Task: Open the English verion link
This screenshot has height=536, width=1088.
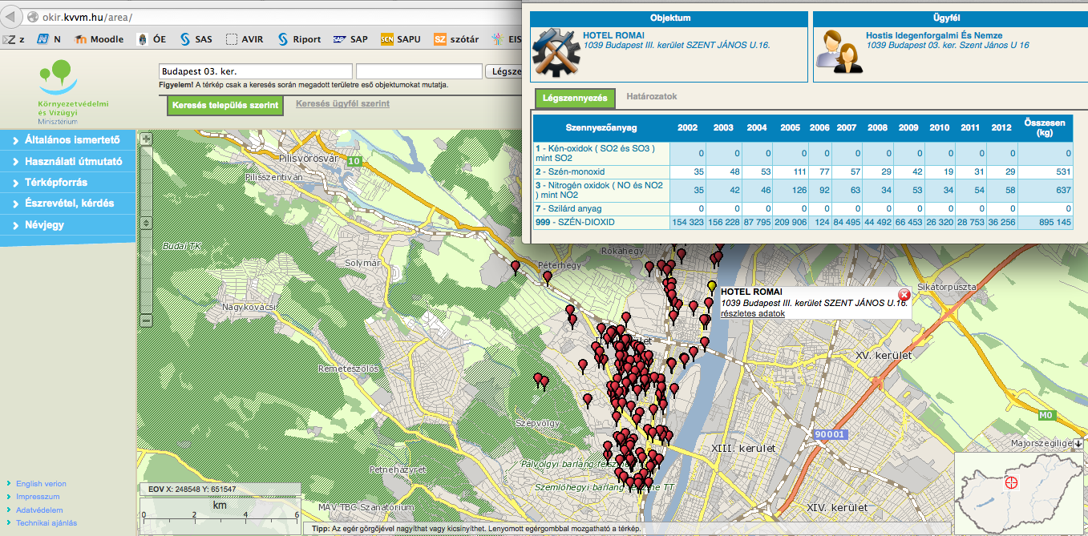Action: (x=41, y=484)
